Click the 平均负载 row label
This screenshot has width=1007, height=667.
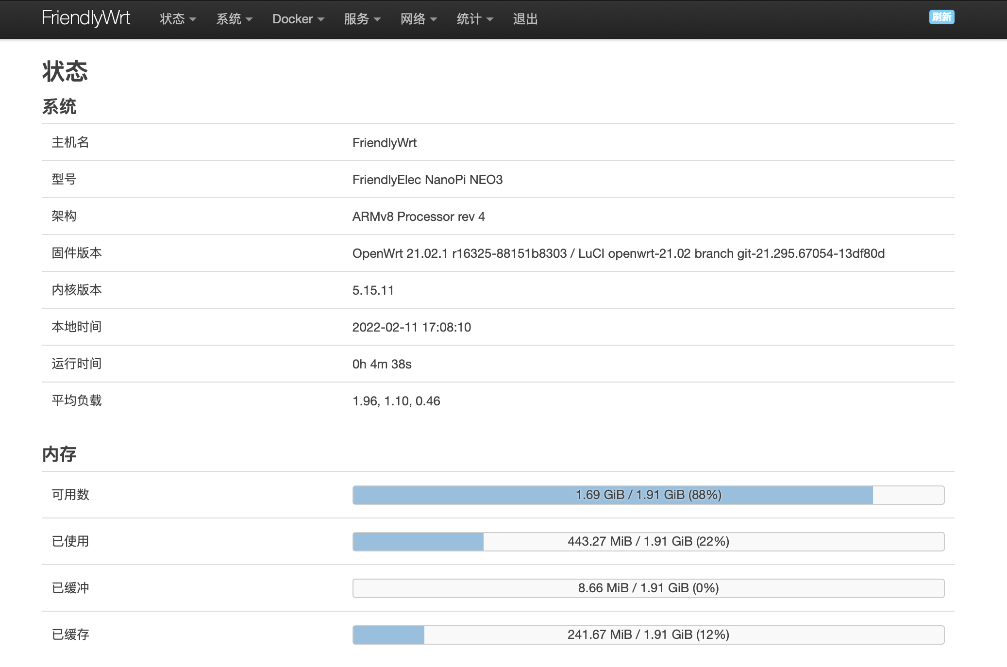pos(77,400)
